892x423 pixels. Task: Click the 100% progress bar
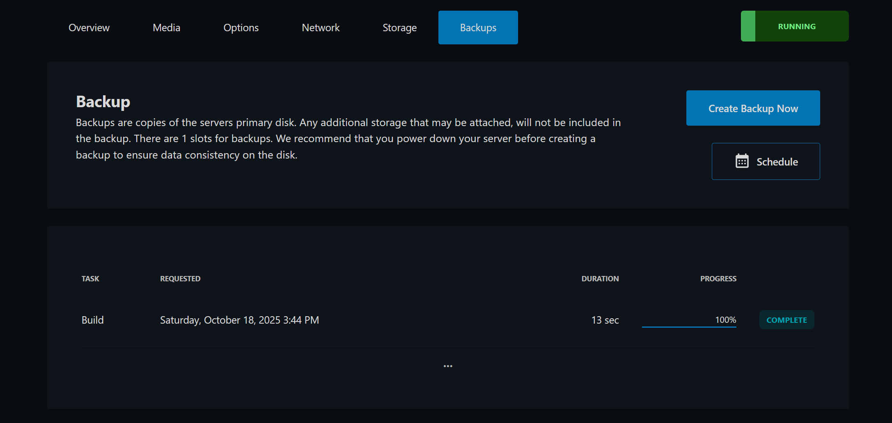click(x=689, y=326)
